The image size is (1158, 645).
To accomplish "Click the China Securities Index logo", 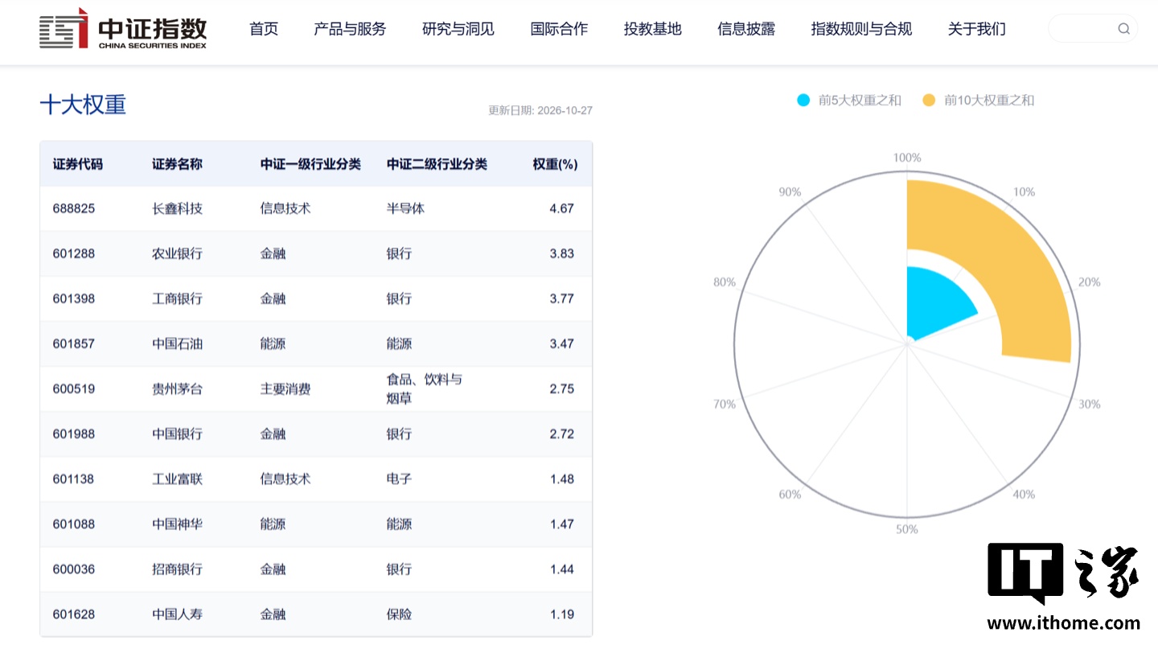I will (123, 29).
